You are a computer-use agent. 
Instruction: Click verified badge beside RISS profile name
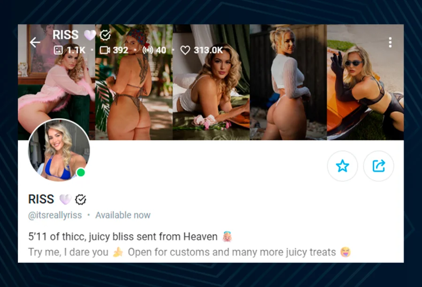point(81,199)
